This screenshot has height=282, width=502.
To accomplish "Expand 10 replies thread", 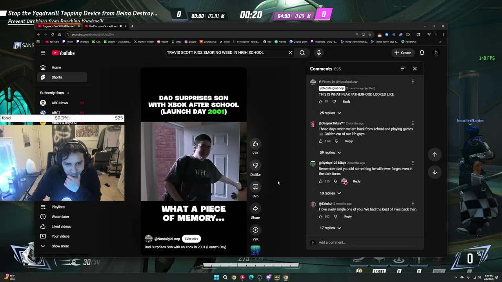I will [330, 193].
